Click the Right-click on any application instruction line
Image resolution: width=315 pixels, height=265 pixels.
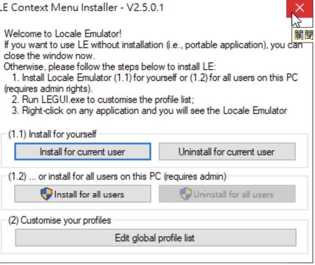pos(149,111)
